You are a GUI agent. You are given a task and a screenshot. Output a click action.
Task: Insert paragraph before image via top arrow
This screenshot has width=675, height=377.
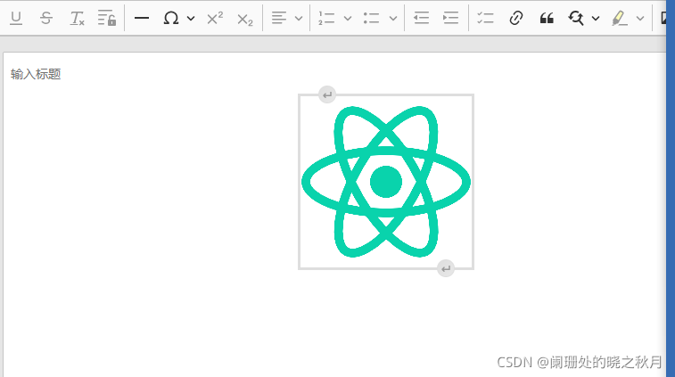tap(327, 94)
